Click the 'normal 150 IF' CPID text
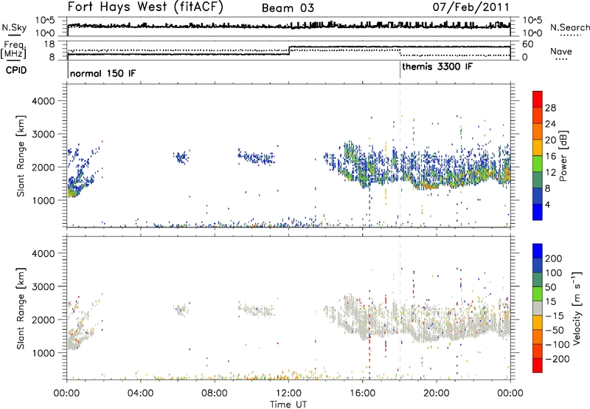 click(103, 73)
